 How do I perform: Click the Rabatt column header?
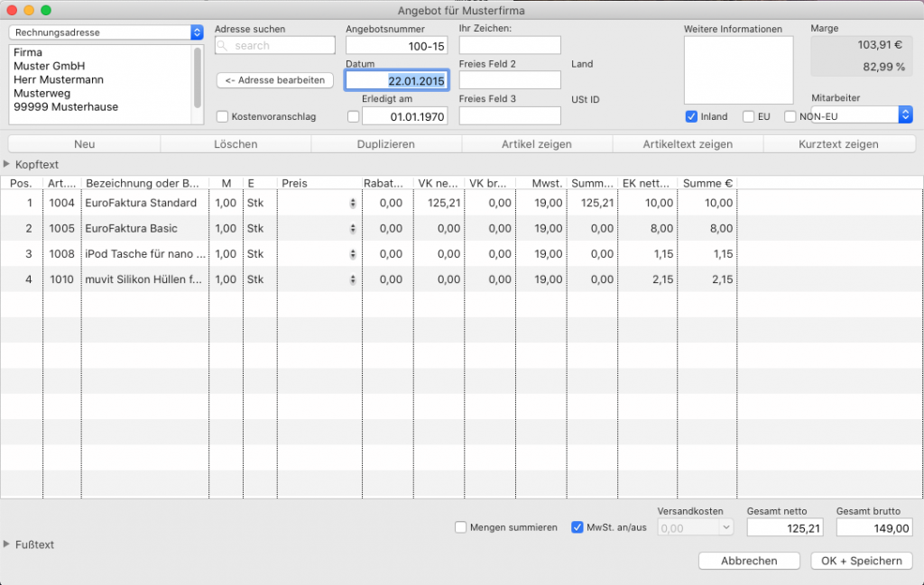click(387, 184)
